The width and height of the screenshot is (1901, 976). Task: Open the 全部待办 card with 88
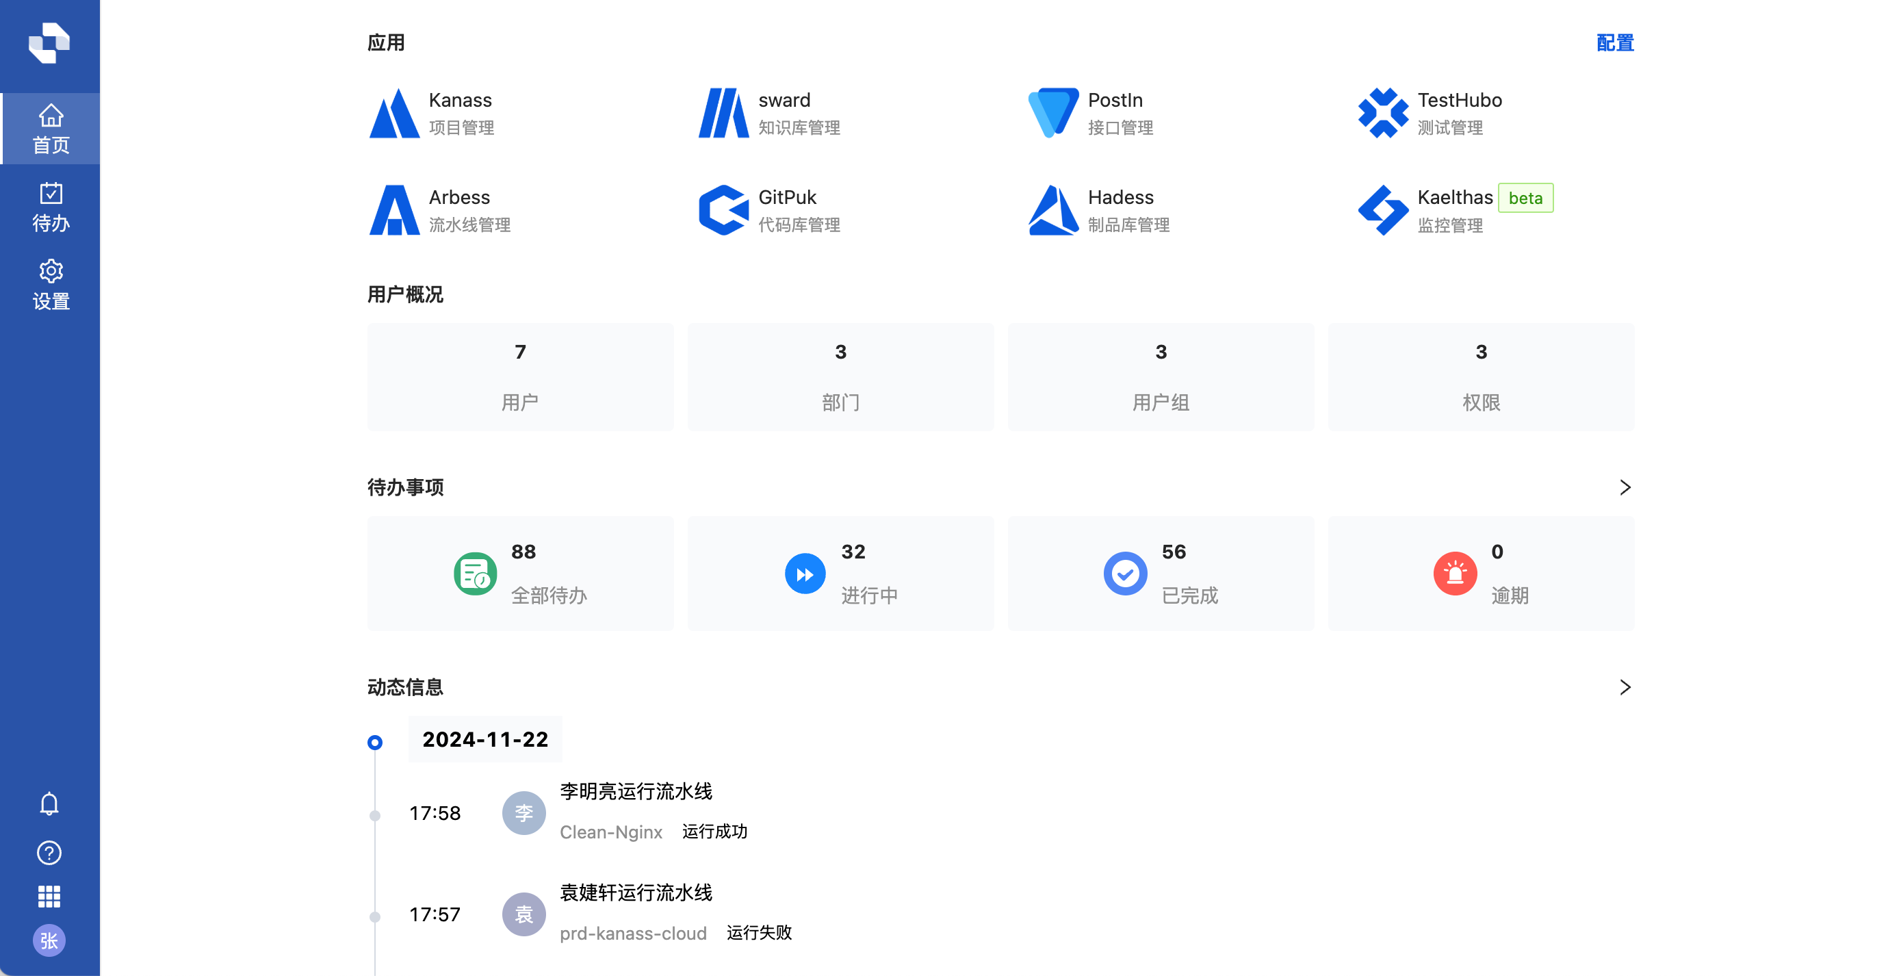click(x=520, y=574)
